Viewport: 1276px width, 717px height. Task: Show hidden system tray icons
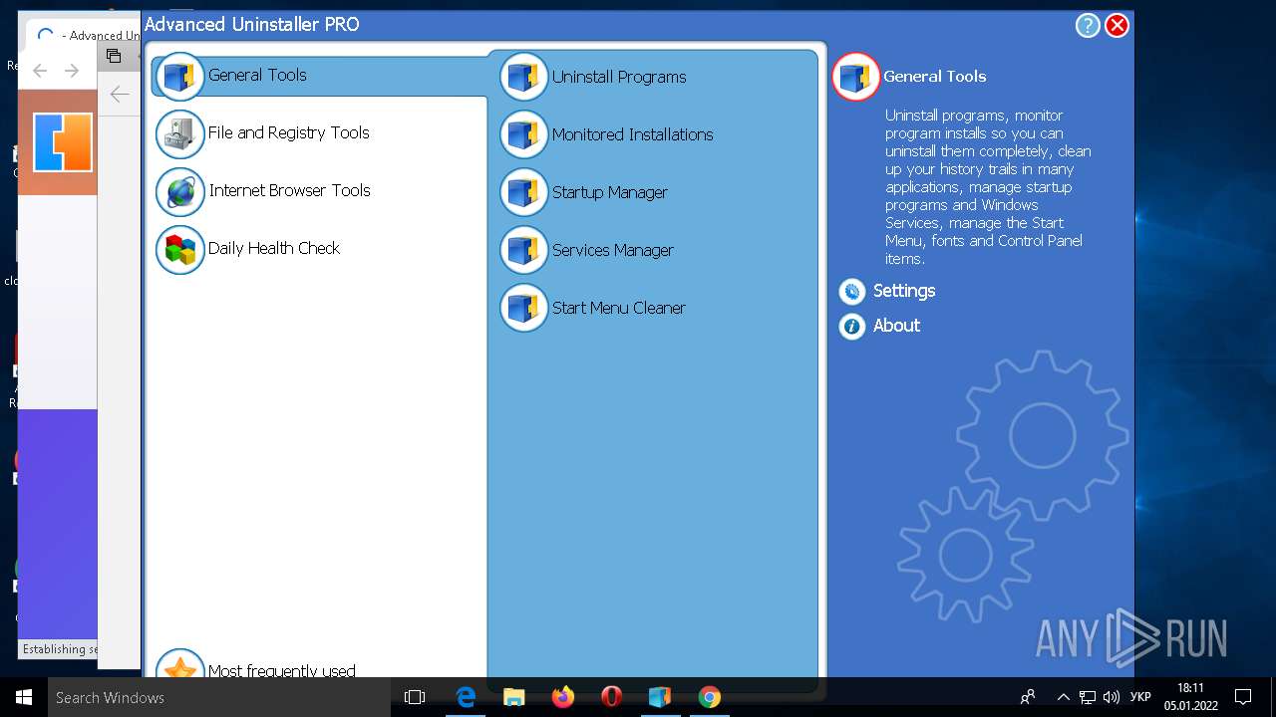tap(1063, 697)
